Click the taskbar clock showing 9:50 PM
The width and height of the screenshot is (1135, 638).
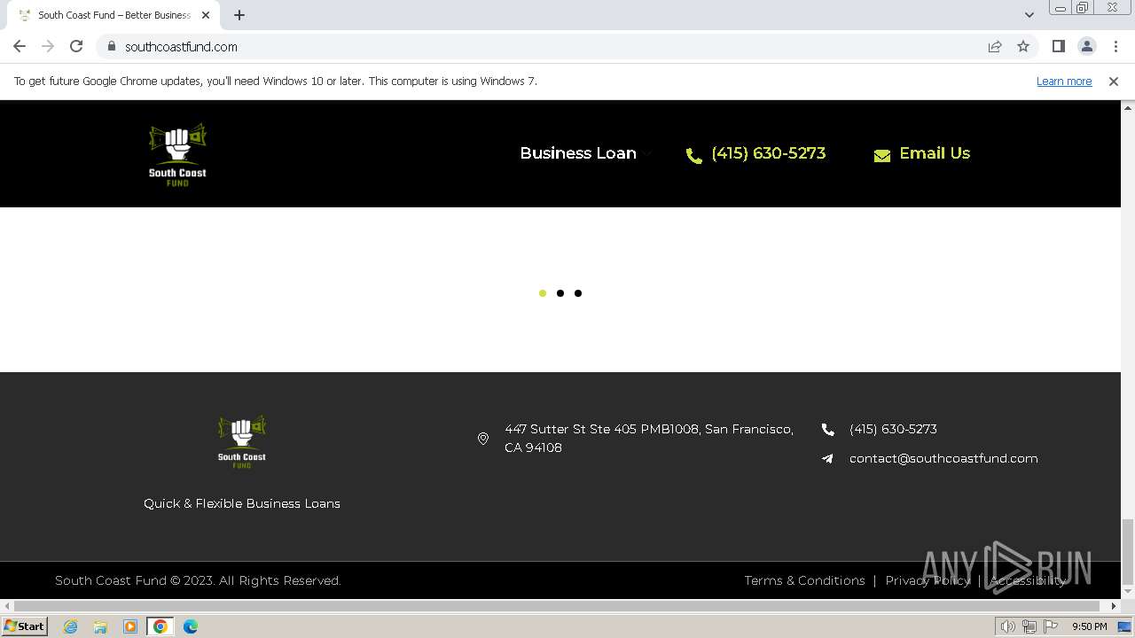pyautogui.click(x=1089, y=626)
